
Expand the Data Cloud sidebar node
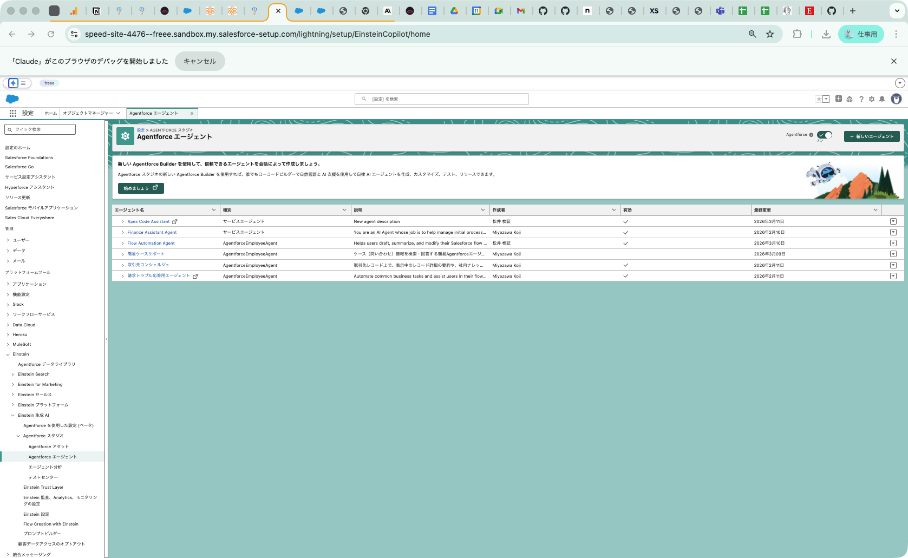(8, 325)
